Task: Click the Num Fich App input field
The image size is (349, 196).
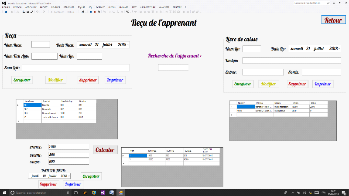Action: (44, 56)
